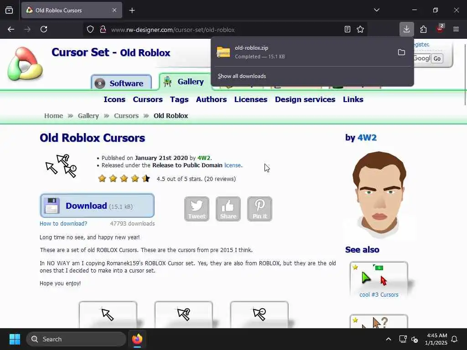467x350 pixels.
Task: Click the normal arrow cursor thumbnail
Action: pos(108,315)
